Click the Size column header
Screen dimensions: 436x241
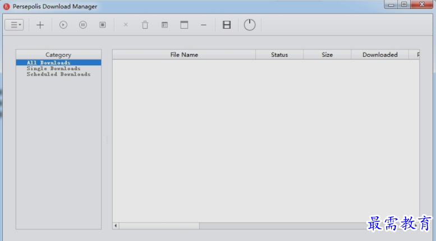point(327,54)
